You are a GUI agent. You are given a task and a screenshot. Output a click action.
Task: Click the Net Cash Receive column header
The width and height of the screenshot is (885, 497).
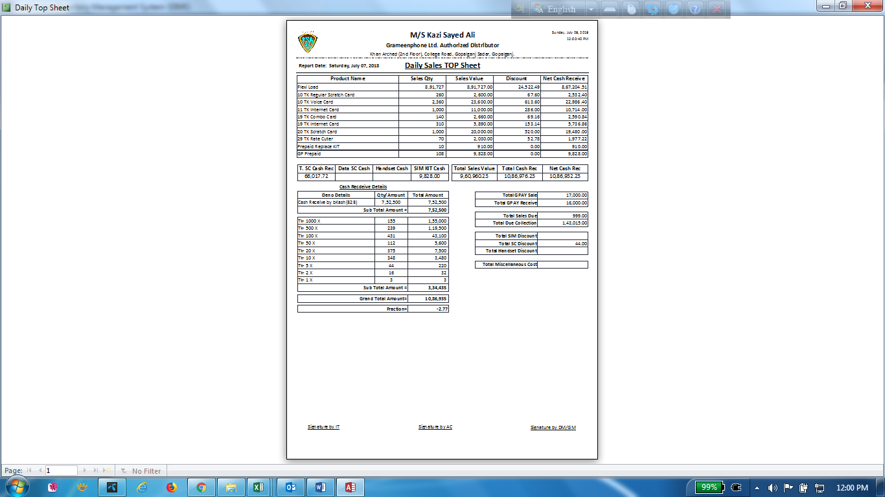coord(564,78)
